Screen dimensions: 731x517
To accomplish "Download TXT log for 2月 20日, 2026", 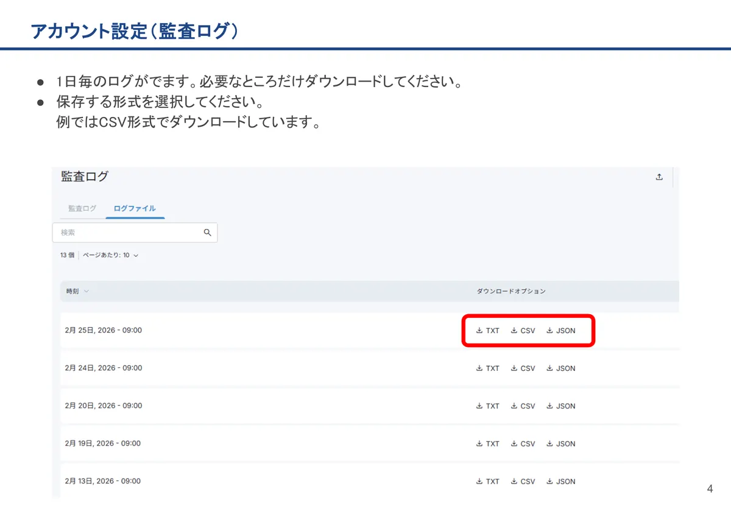I will pyautogui.click(x=487, y=406).
